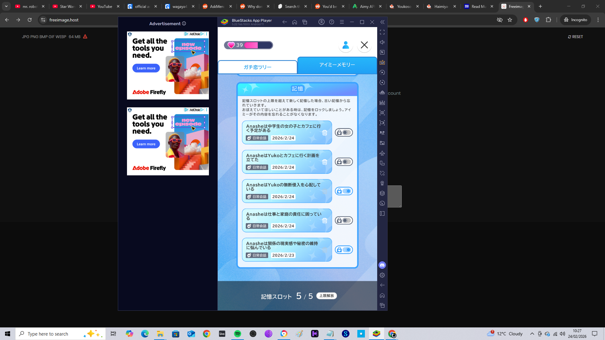
Task: Close the memory screen with the X
Action: coord(364,45)
